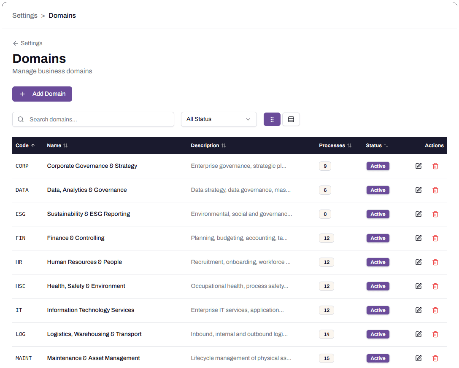The height and width of the screenshot is (368, 459).
Task: Switch to table list view layout
Action: [x=291, y=119]
